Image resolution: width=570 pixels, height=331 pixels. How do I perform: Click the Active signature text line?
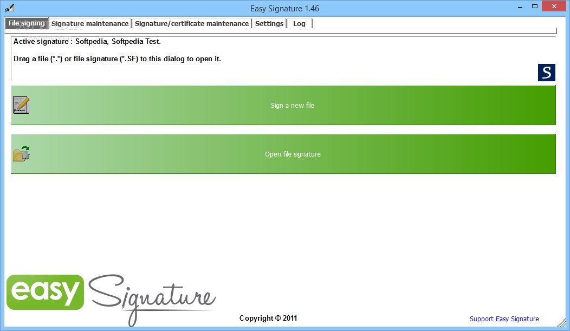[87, 41]
